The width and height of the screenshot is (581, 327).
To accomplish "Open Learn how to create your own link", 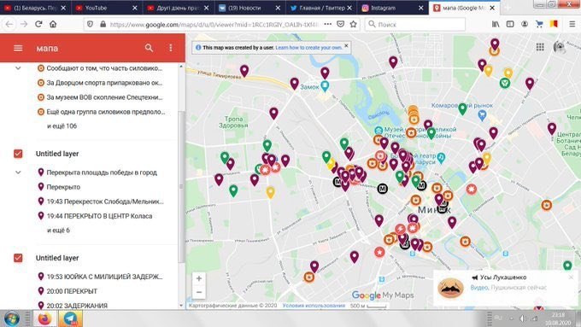I will point(308,48).
